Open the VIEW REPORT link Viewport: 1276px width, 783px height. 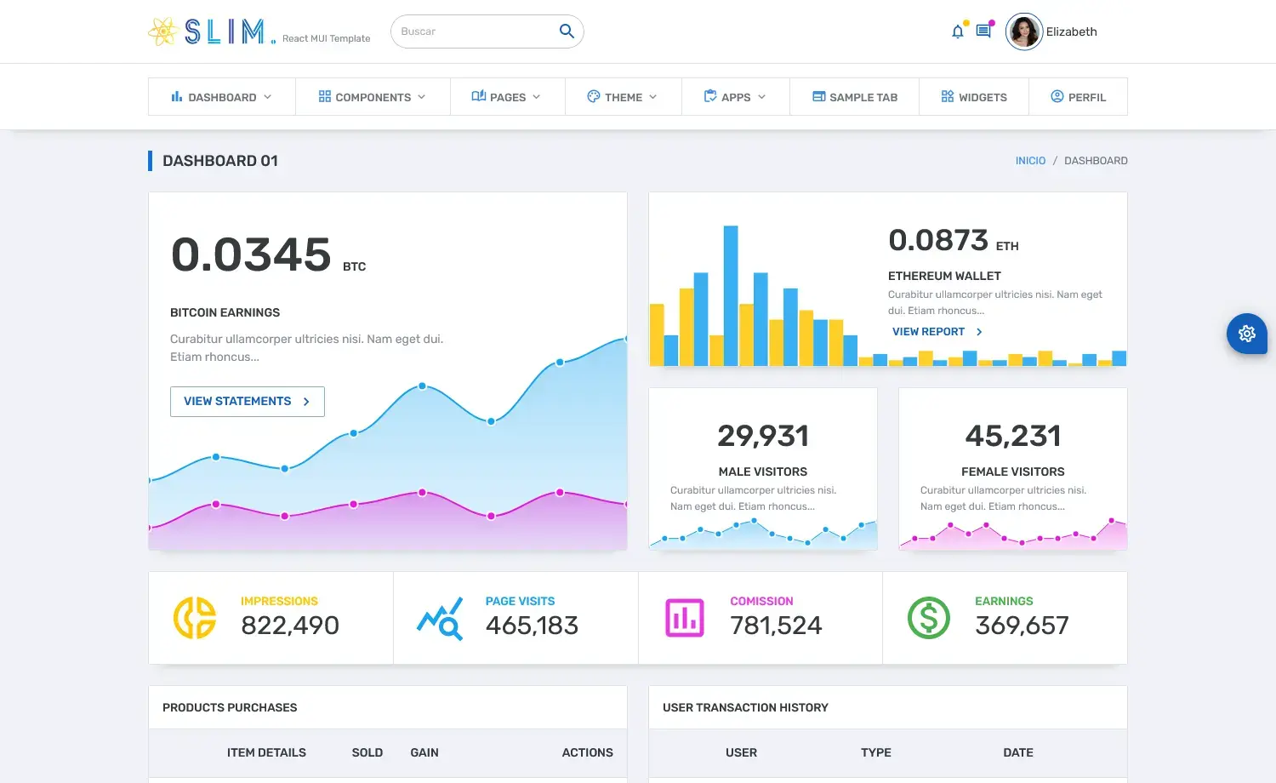pyautogui.click(x=928, y=331)
